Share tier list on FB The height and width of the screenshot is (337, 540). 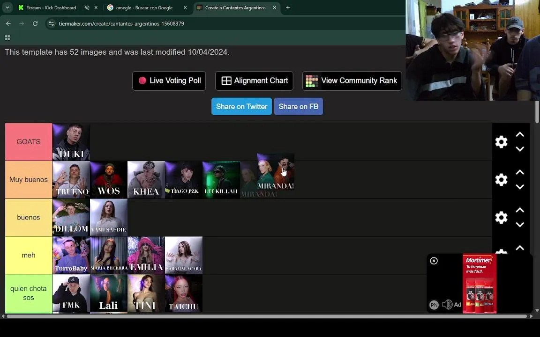[x=298, y=106]
